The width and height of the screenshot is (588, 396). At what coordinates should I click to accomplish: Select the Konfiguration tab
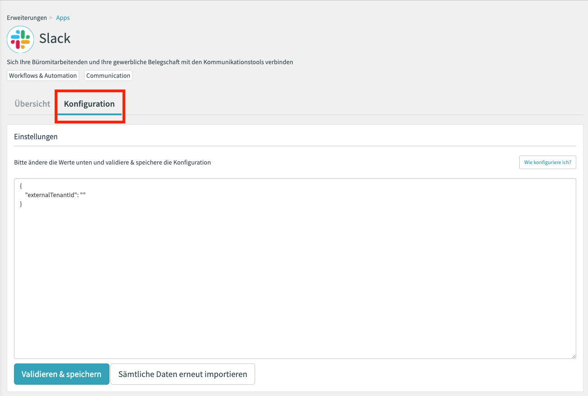[90, 104]
